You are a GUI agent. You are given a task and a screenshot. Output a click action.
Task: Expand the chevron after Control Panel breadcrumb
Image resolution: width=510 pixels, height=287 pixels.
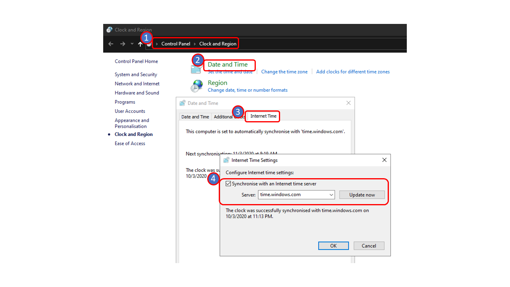click(195, 44)
